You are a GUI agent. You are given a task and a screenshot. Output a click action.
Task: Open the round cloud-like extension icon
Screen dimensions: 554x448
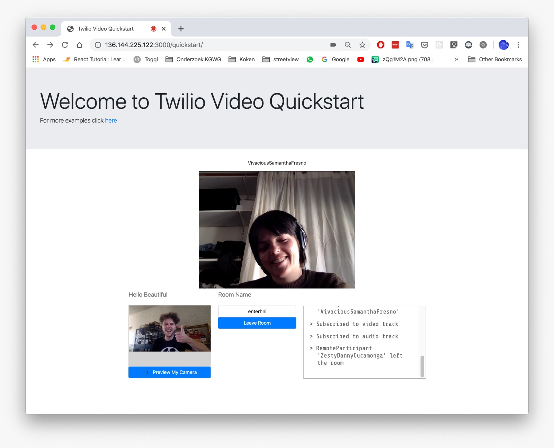coord(468,45)
